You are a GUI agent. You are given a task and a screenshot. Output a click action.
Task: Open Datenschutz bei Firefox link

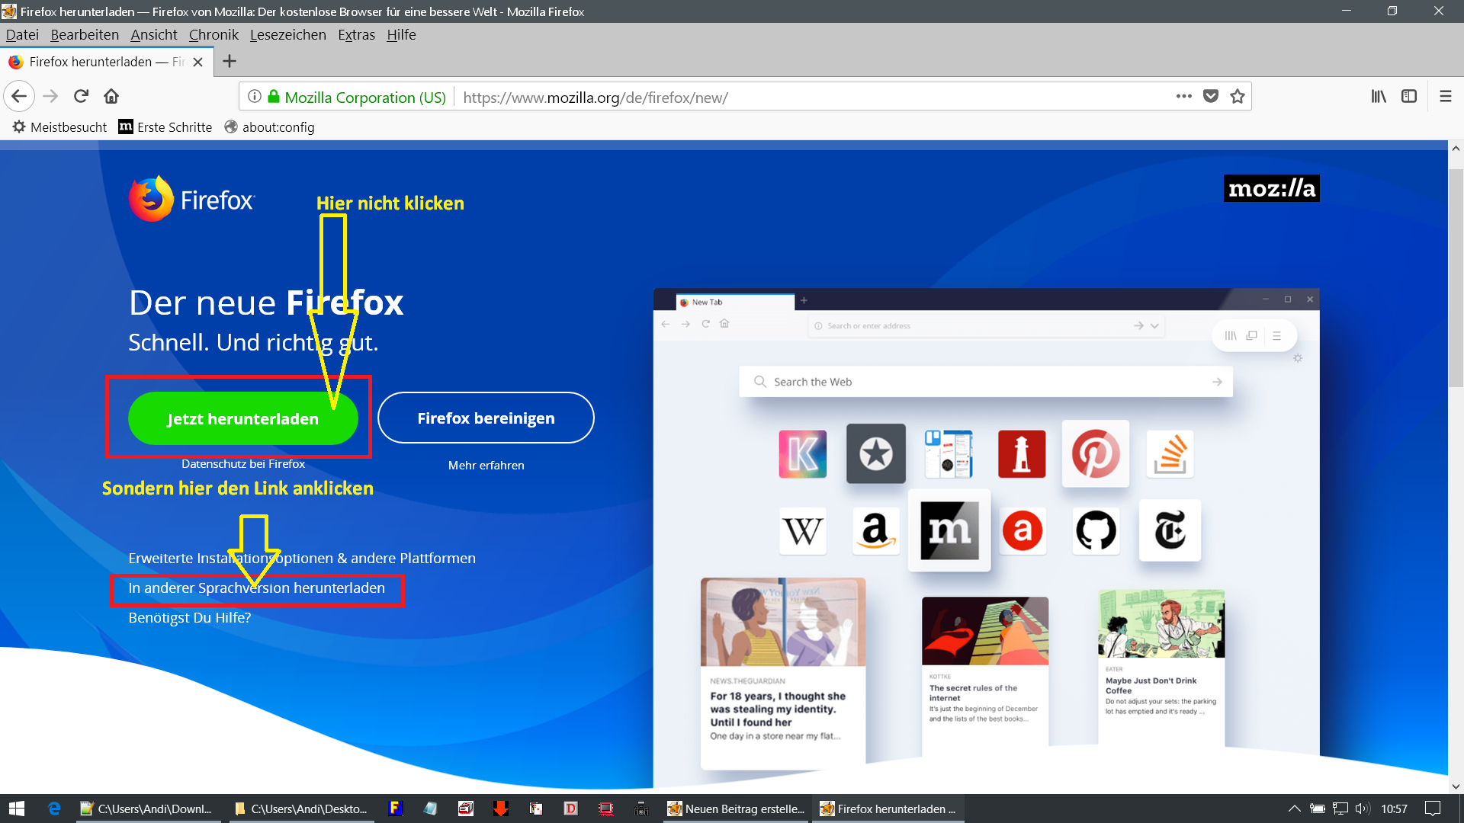pyautogui.click(x=242, y=464)
